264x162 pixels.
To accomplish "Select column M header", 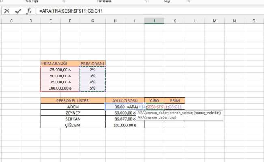I will (214, 21).
